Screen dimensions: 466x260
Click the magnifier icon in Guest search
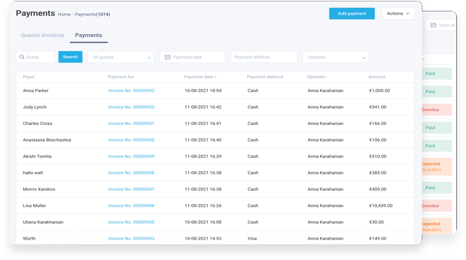point(21,57)
